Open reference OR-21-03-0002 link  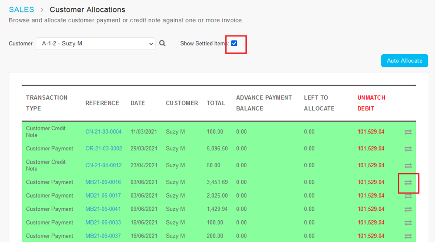point(104,149)
